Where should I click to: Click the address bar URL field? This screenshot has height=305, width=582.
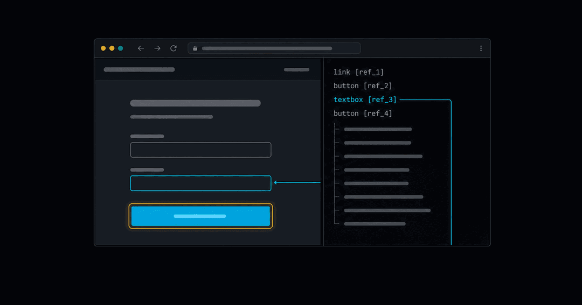click(274, 48)
